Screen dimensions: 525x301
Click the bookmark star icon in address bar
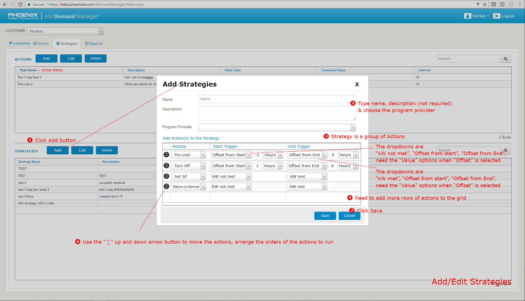485,4
